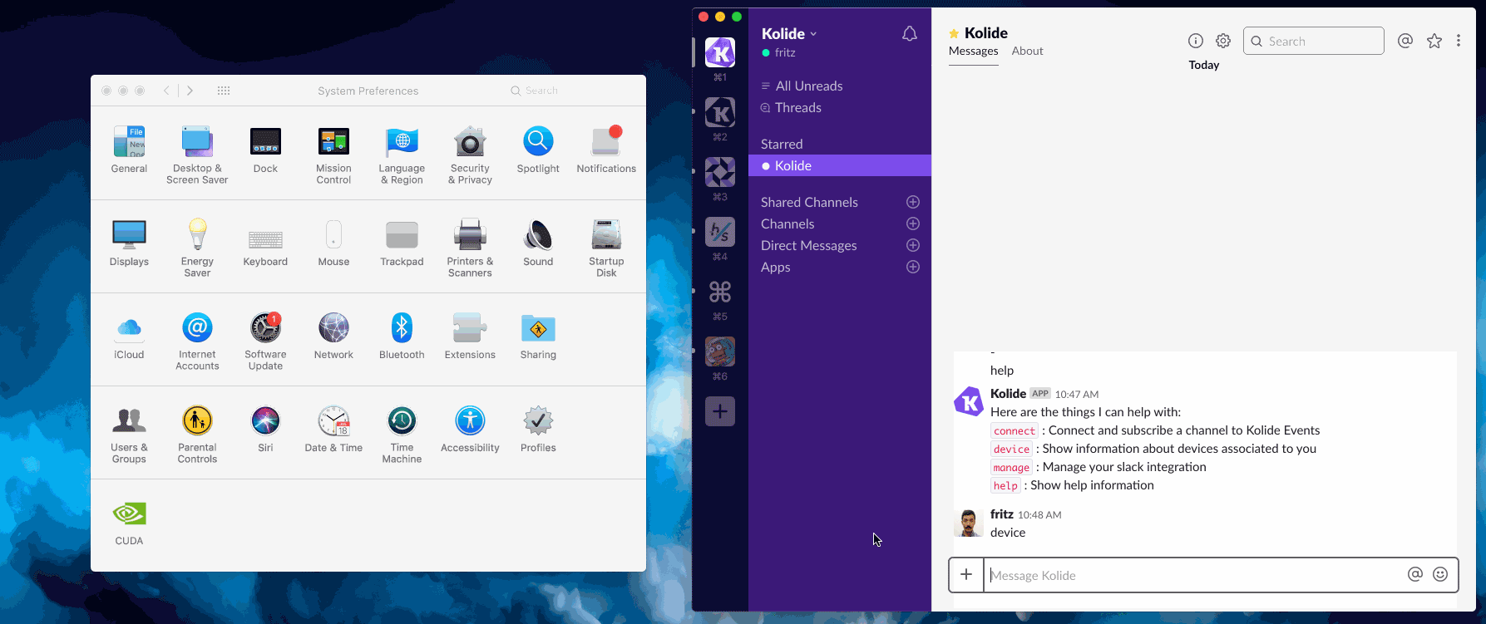Add a new Slack workspace
The height and width of the screenshot is (624, 1486).
point(720,411)
